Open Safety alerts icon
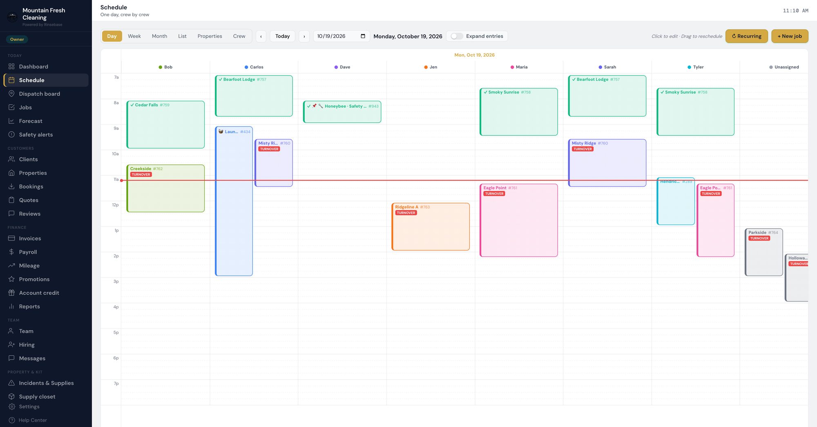Image resolution: width=817 pixels, height=427 pixels. (x=11, y=134)
